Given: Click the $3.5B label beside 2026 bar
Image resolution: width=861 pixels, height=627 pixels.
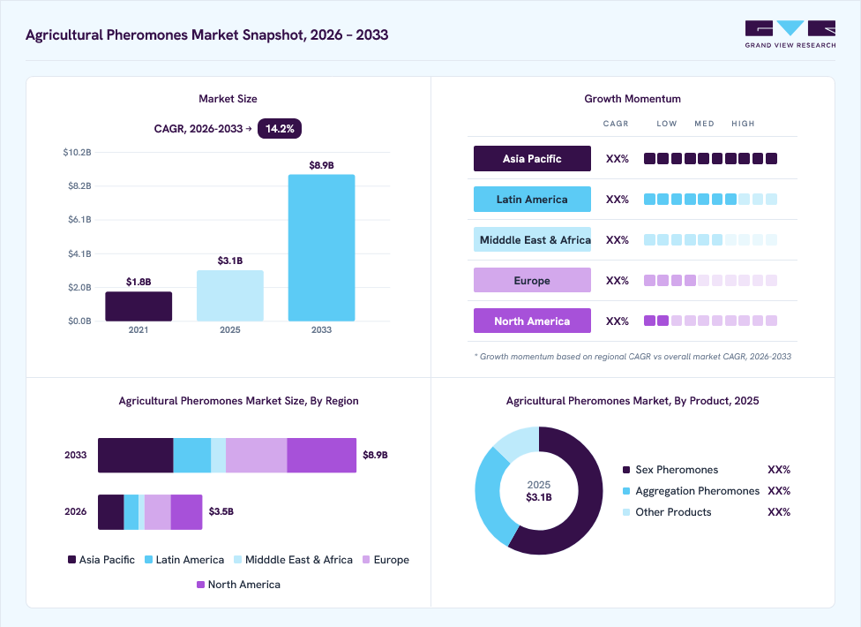Looking at the screenshot, I should click(221, 511).
